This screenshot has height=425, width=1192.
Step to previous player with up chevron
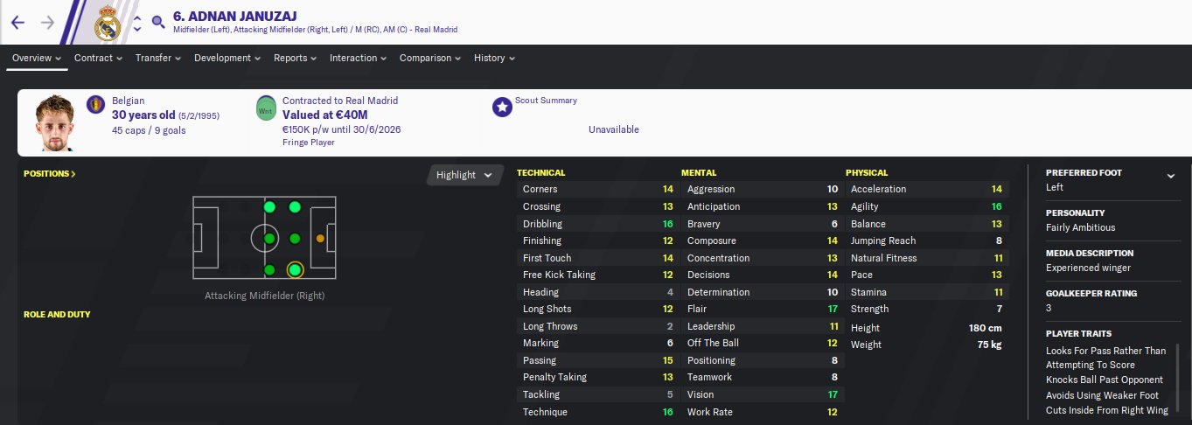coord(137,16)
